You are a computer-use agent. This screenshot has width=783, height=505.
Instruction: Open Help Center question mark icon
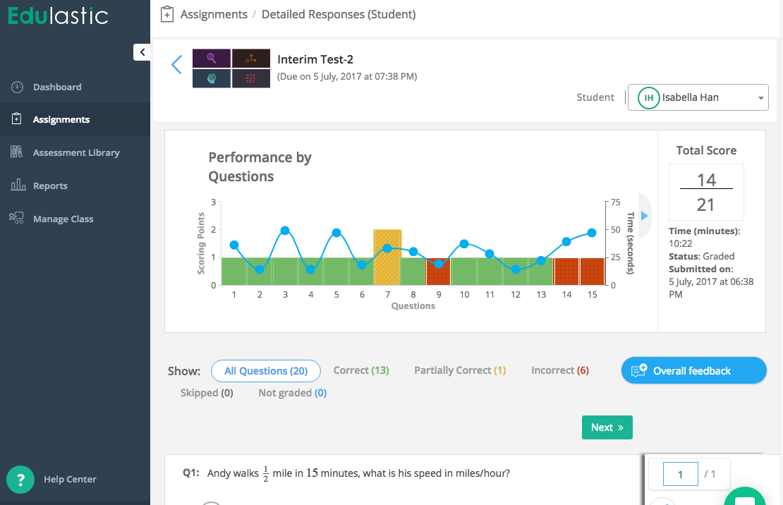coord(21,480)
